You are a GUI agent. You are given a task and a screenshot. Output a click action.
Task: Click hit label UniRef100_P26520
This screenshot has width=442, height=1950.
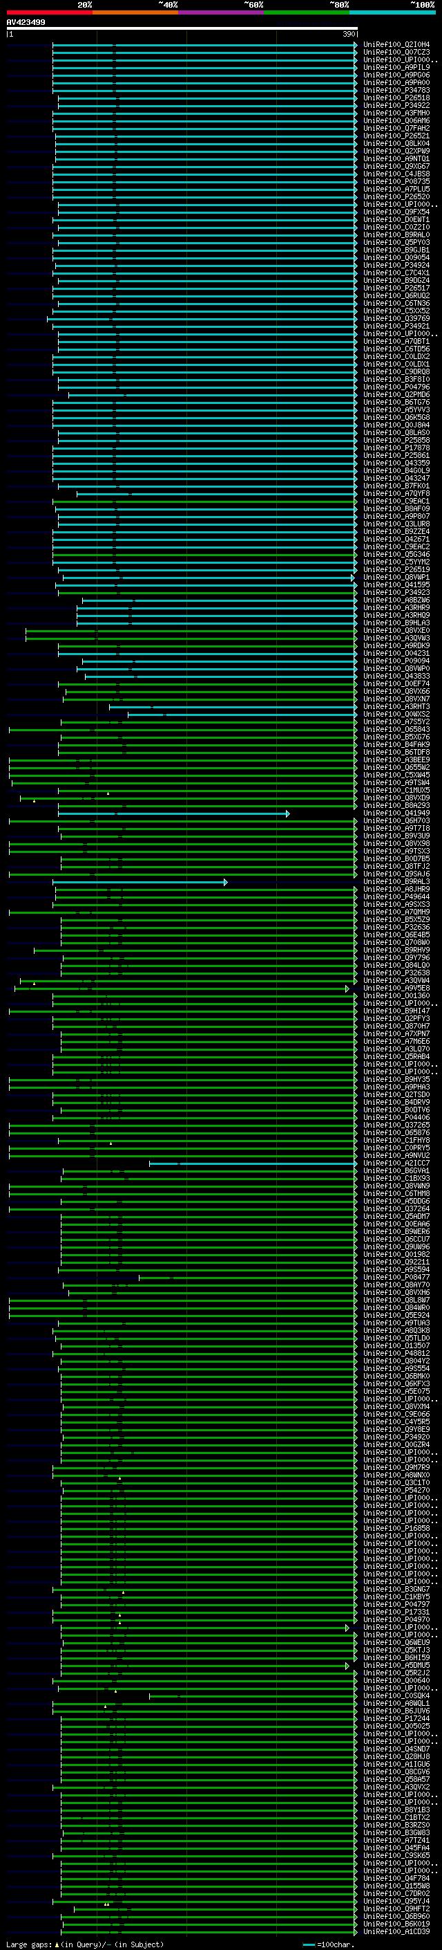(396, 197)
